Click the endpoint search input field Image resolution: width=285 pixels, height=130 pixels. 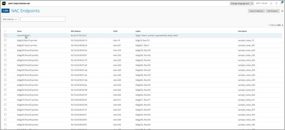coord(43,19)
